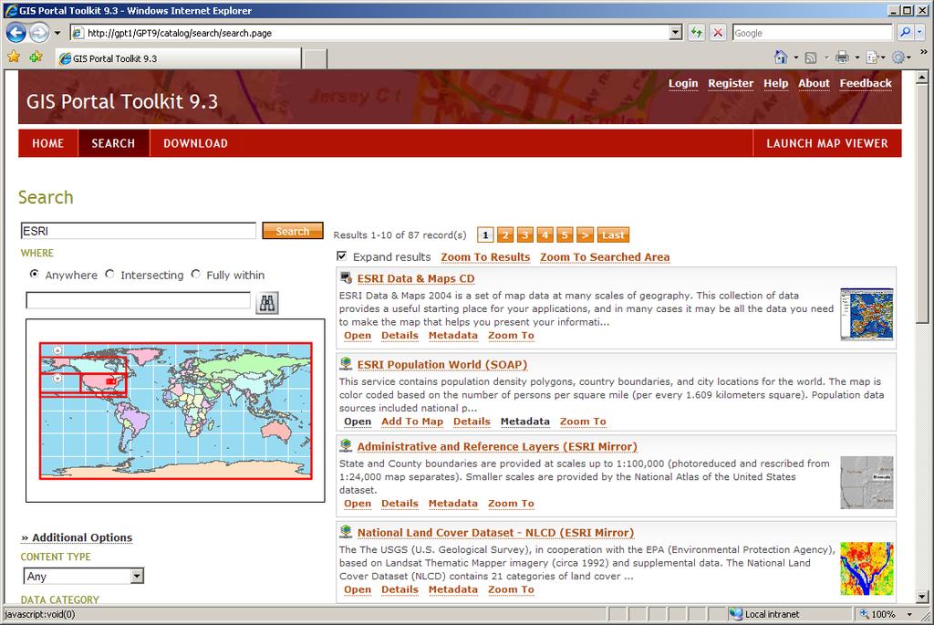Click the Print icon in toolbar
934x625 pixels.
(842, 57)
